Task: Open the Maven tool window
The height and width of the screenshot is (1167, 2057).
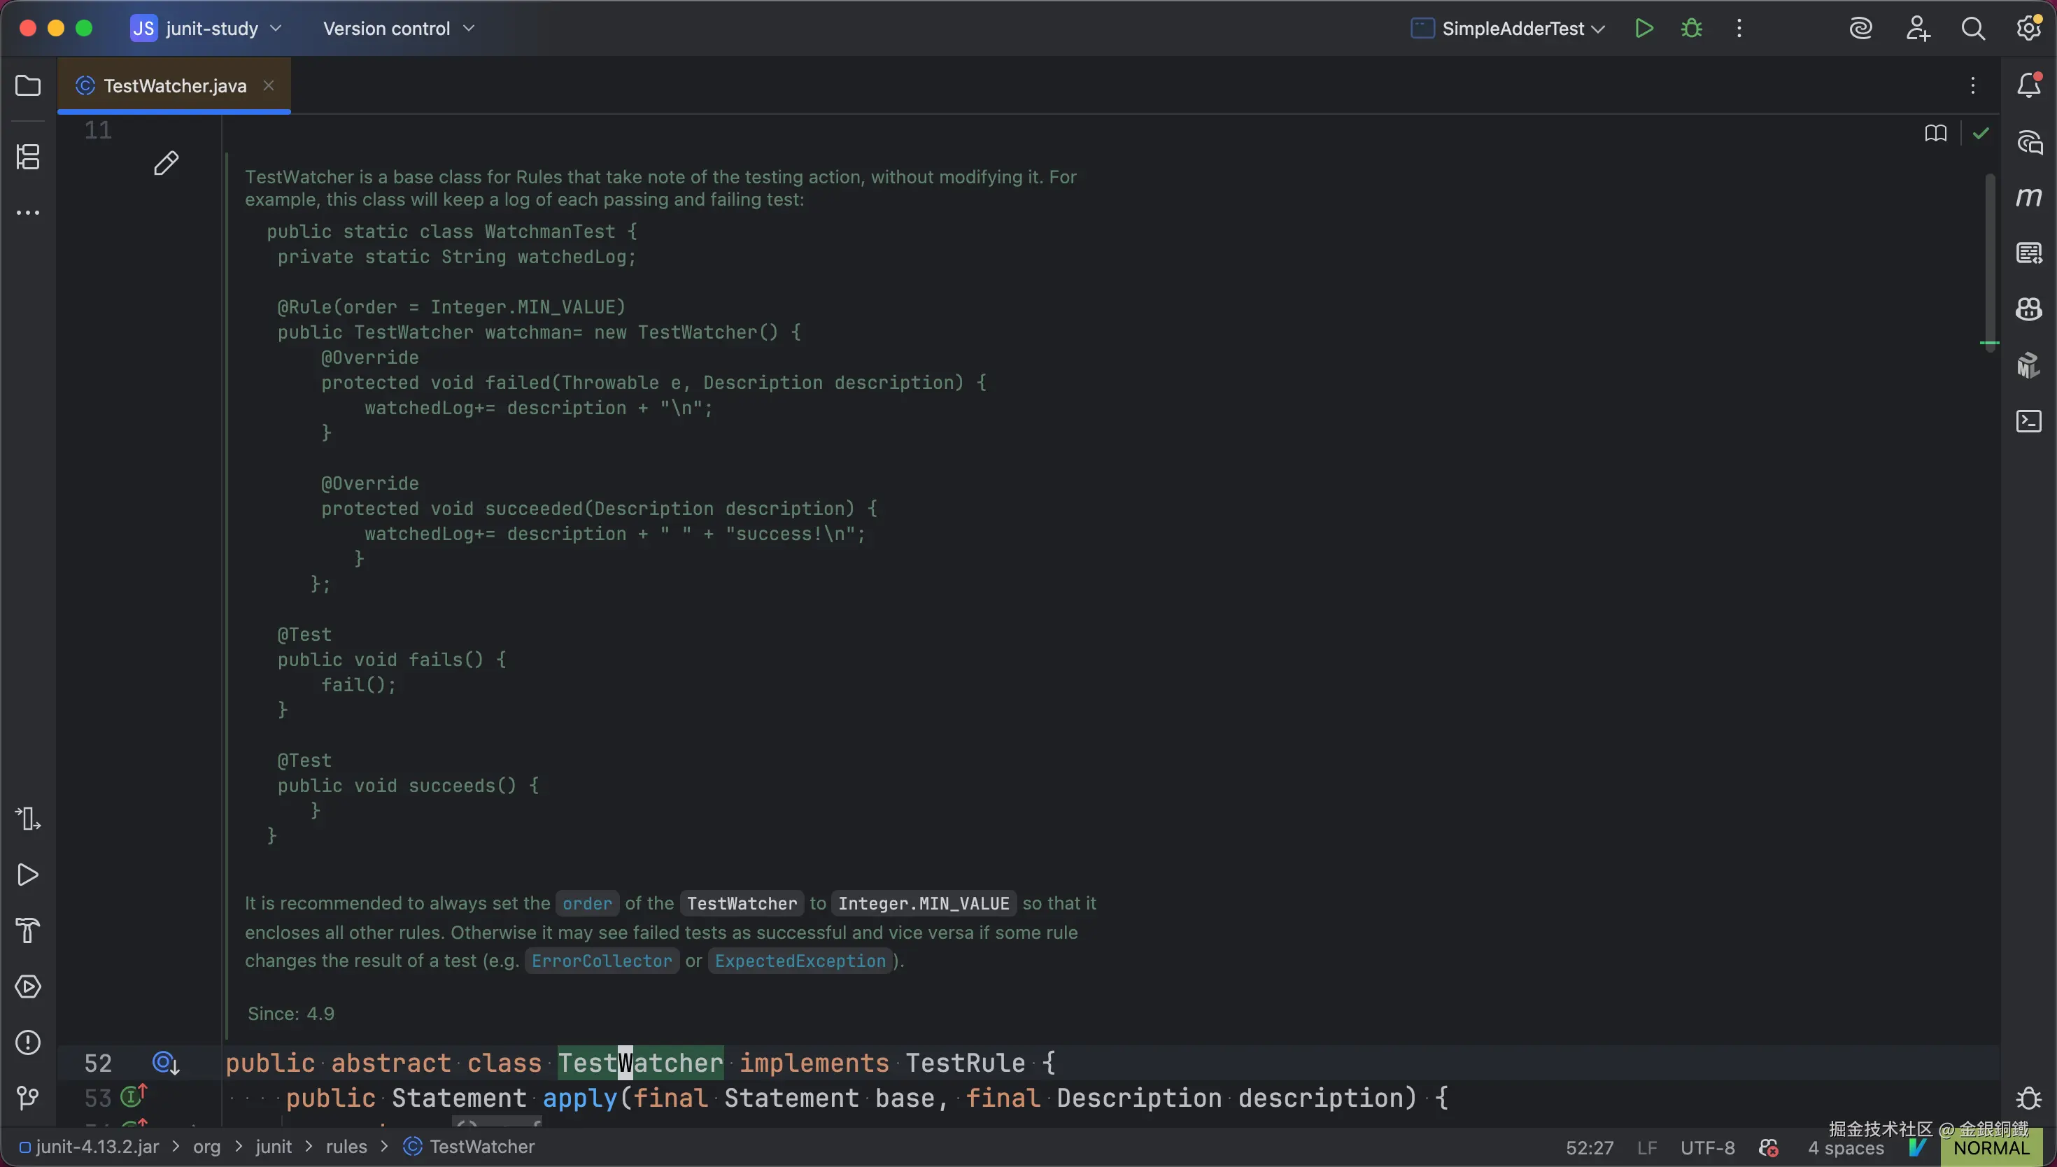Action: tap(2028, 197)
